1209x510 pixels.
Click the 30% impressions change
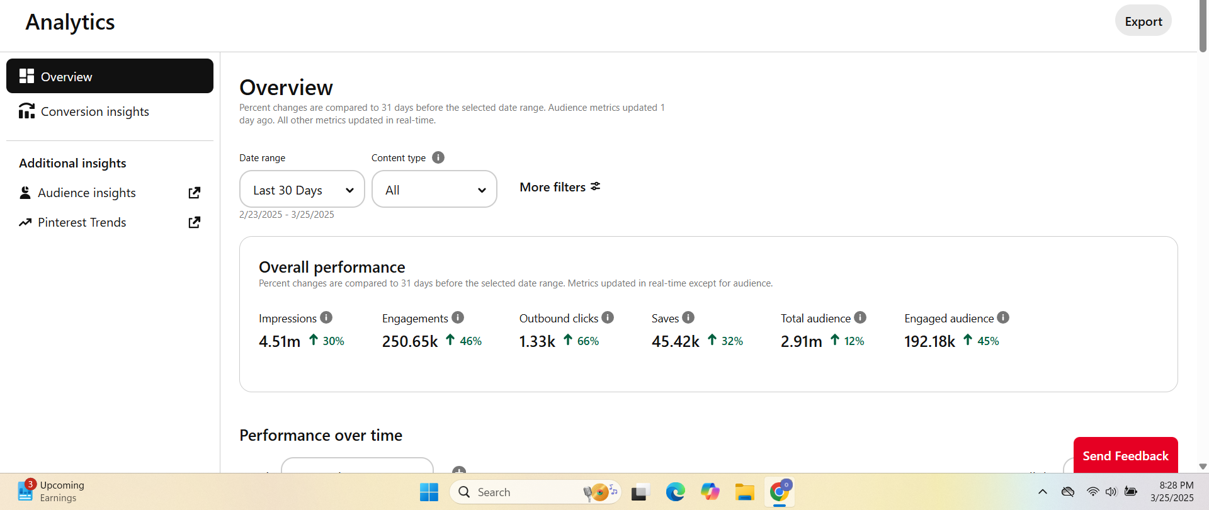click(x=334, y=341)
